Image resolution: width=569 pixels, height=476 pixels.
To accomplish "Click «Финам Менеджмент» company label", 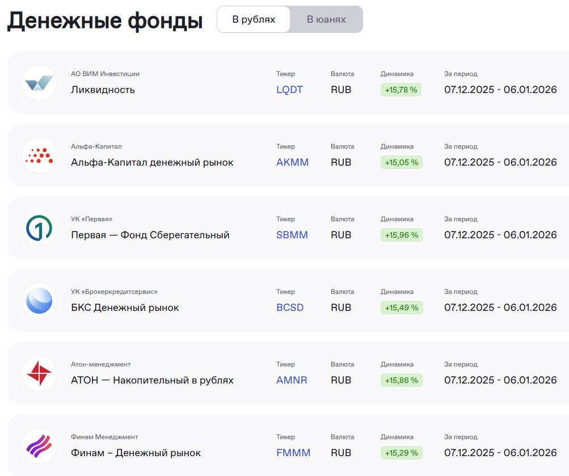I will click(x=104, y=436).
